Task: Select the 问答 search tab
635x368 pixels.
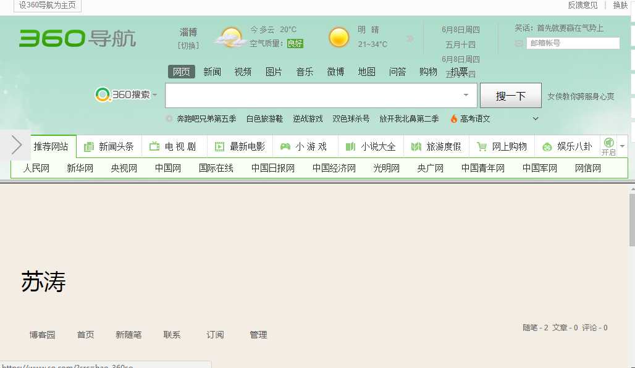Action: coord(397,72)
